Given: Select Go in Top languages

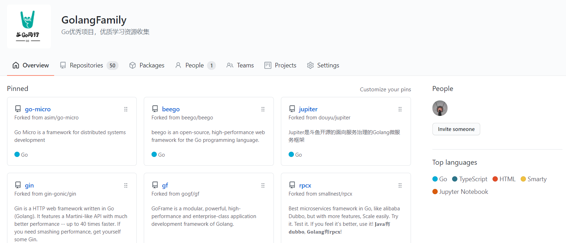Looking at the screenshot, I should (x=440, y=179).
